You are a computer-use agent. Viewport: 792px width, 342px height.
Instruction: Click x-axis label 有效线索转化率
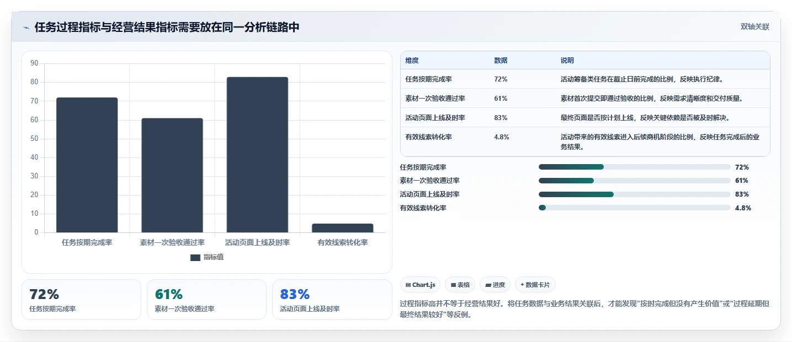pyautogui.click(x=343, y=243)
